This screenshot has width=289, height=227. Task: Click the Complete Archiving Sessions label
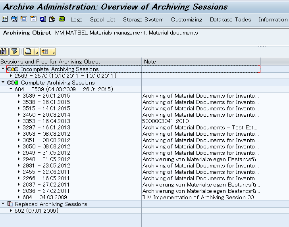(x=58, y=83)
